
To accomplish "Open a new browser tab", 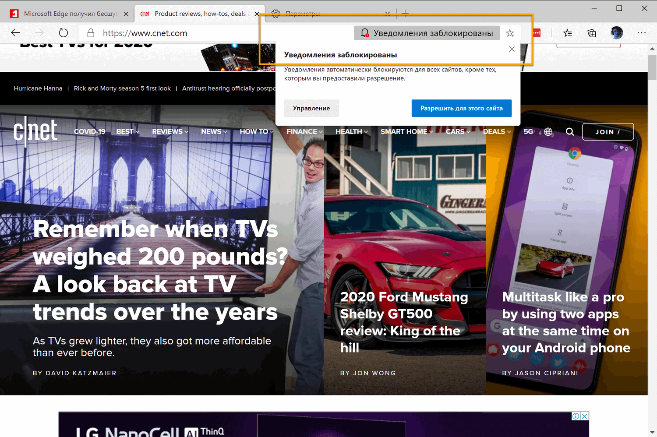I will coord(405,14).
